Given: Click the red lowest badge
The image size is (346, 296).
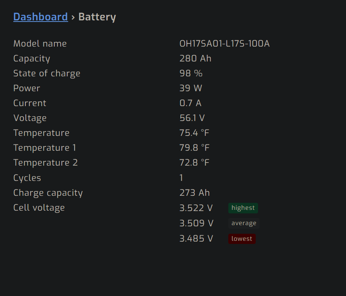Looking at the screenshot, I should point(242,239).
